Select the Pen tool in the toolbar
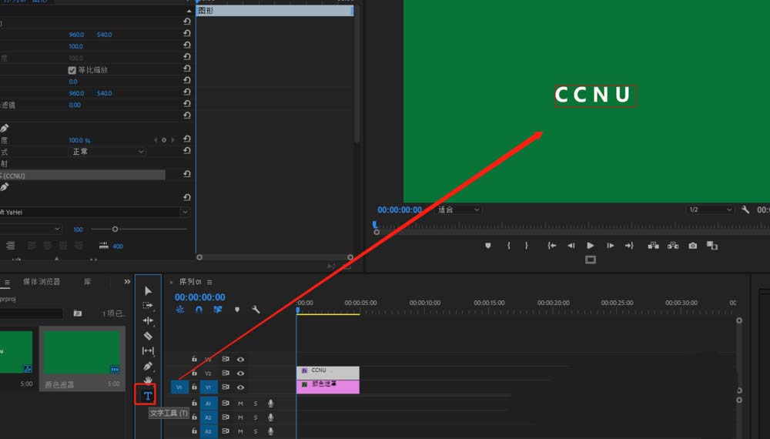The width and height of the screenshot is (770, 439). (x=148, y=366)
